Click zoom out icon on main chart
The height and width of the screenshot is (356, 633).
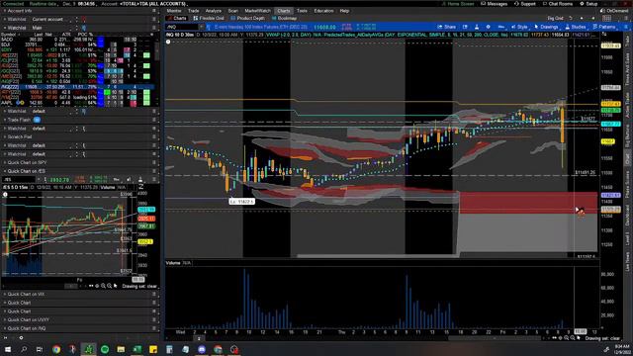click(x=573, y=338)
